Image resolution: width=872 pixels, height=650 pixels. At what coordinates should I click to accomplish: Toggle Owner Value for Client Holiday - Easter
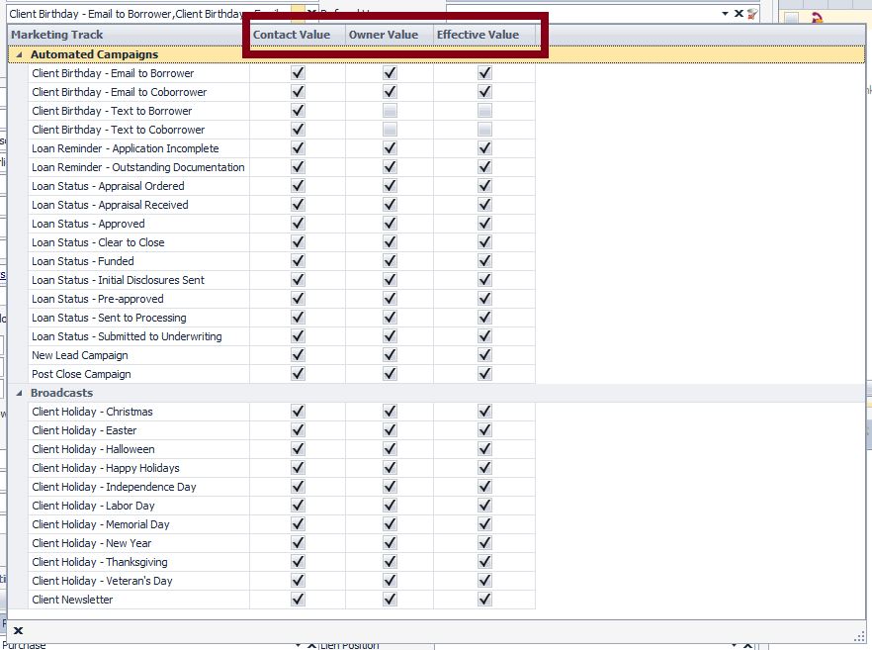point(388,430)
